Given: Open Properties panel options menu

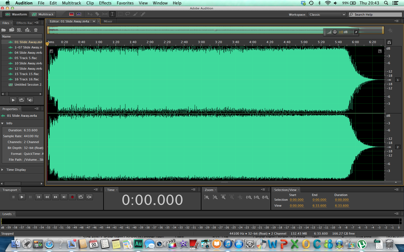Looking at the screenshot, I should click(x=37, y=109).
